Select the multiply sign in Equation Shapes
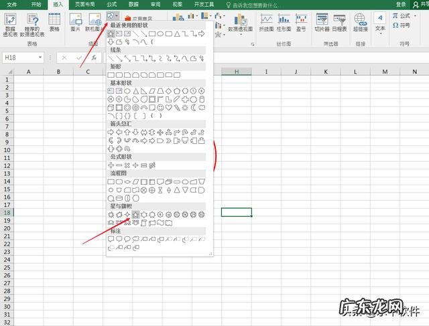Viewport: 429px width, 326px height. click(x=127, y=165)
